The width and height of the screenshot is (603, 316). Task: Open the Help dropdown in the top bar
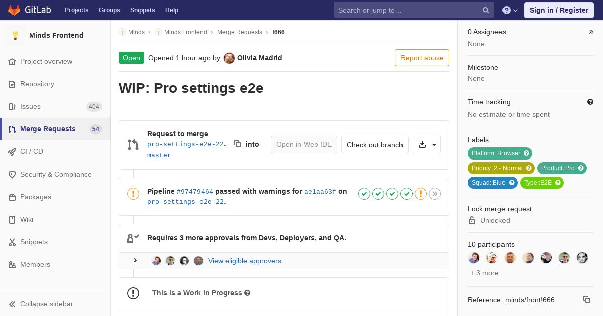point(510,10)
